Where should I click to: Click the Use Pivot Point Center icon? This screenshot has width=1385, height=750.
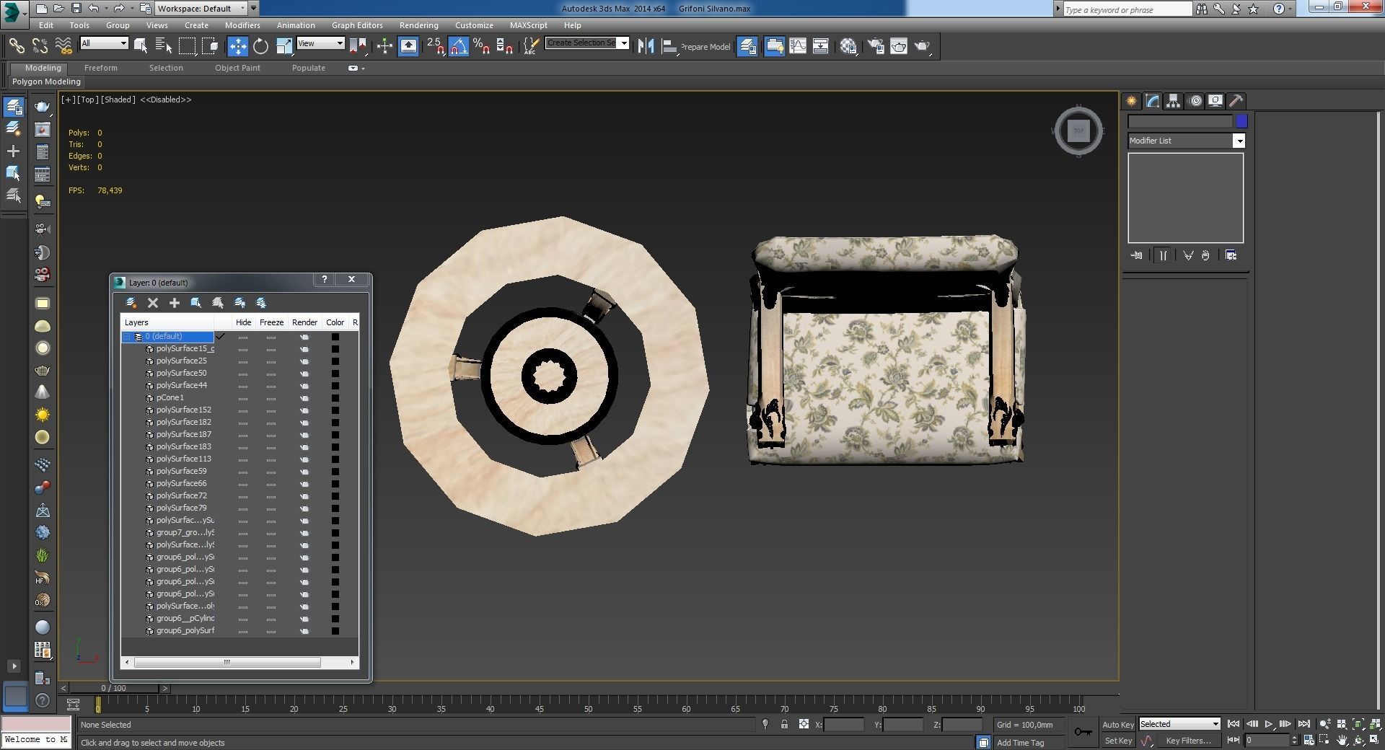pyautogui.click(x=357, y=46)
